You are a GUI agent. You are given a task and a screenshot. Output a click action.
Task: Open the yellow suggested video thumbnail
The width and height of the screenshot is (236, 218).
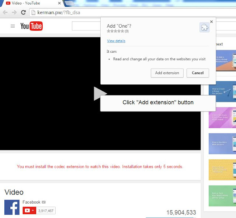coord(222,170)
